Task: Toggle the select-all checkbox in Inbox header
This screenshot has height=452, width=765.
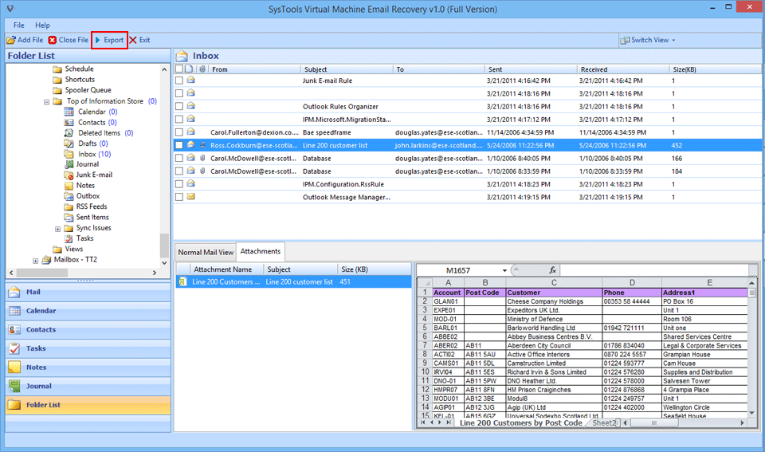Action: 179,69
